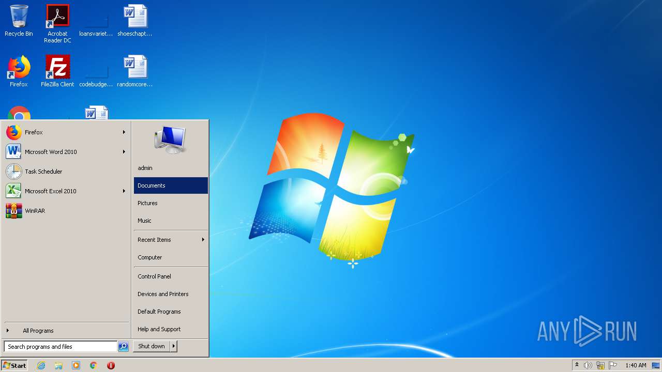Open the network tray icon

600,365
